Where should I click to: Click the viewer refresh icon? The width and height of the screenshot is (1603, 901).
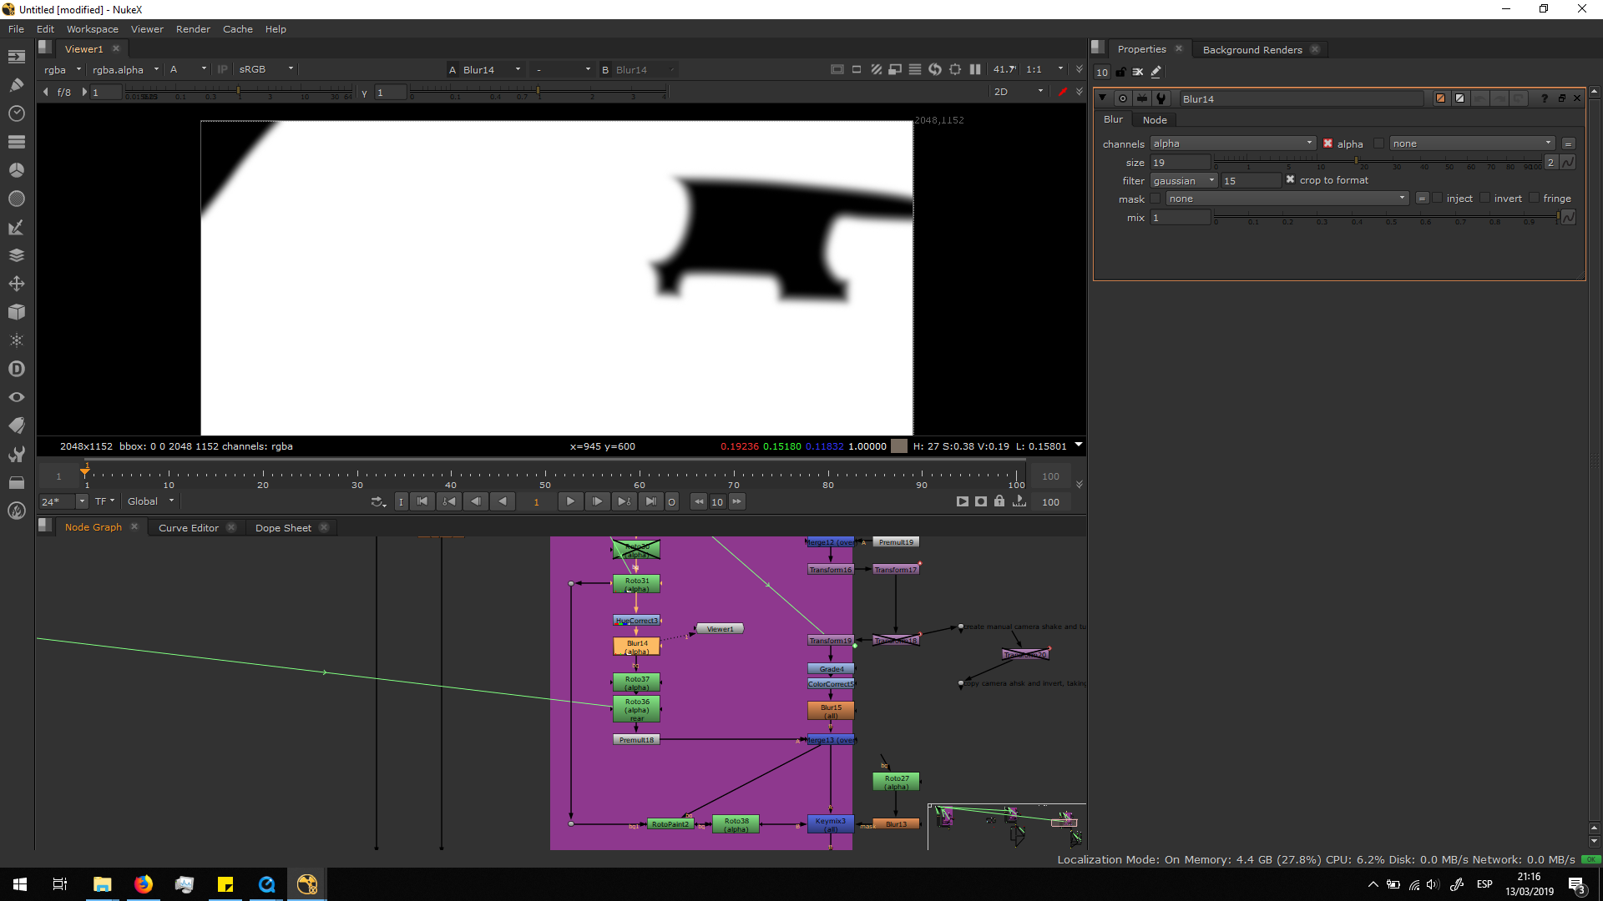click(x=935, y=69)
